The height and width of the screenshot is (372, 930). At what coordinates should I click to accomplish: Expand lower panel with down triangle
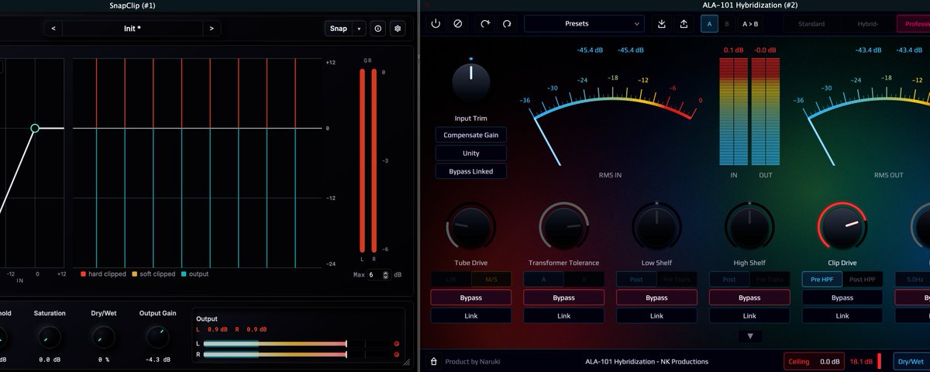pos(749,336)
